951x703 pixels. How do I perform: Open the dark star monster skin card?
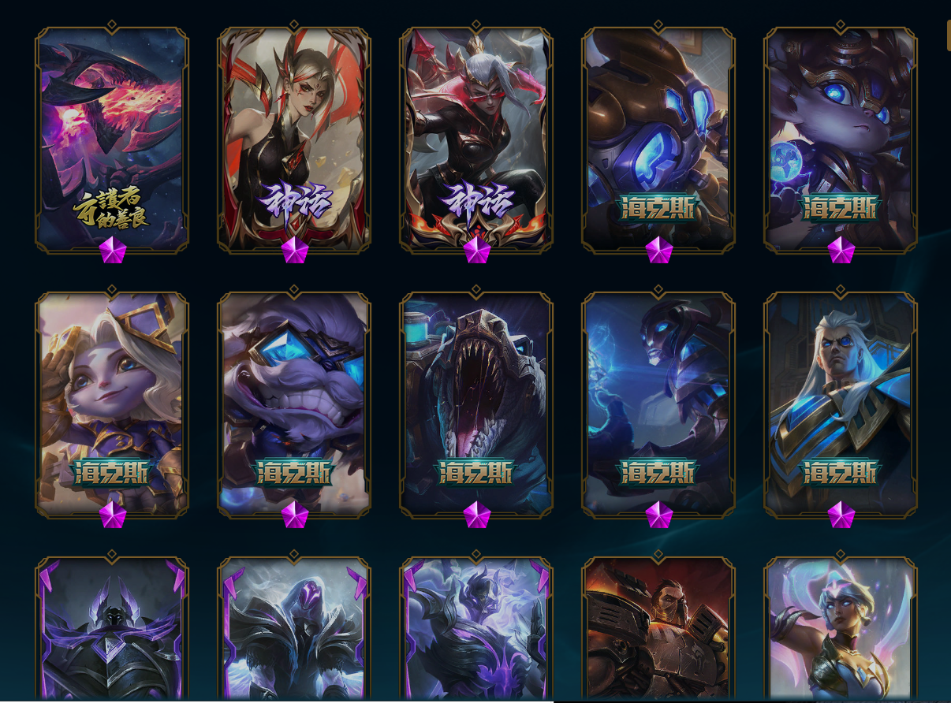tap(112, 138)
